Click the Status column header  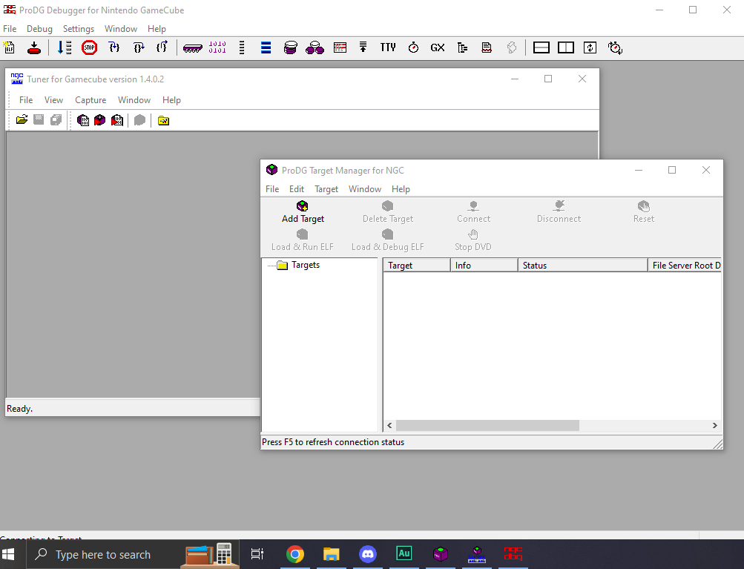coord(583,266)
